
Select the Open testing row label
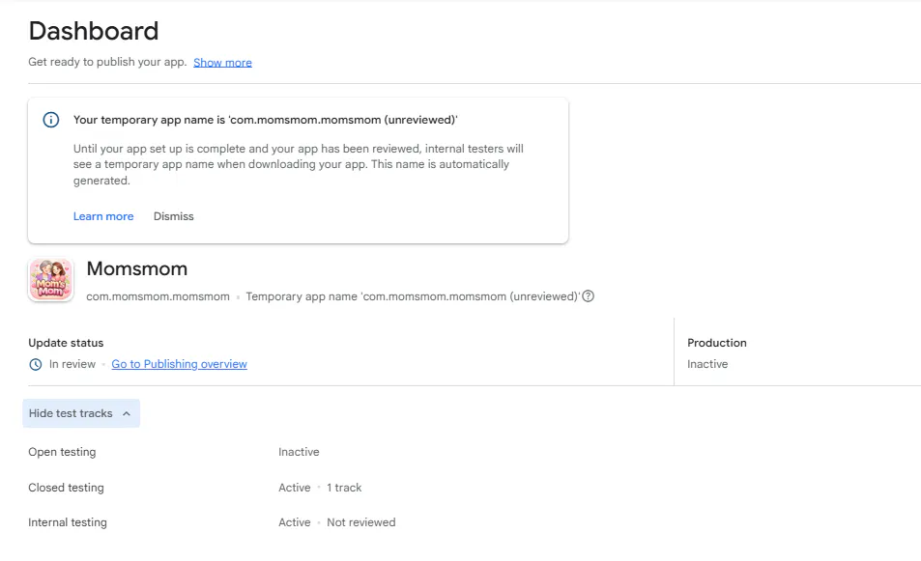[x=62, y=452]
